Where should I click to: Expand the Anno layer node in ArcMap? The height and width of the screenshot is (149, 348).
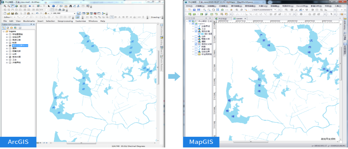click(7, 46)
